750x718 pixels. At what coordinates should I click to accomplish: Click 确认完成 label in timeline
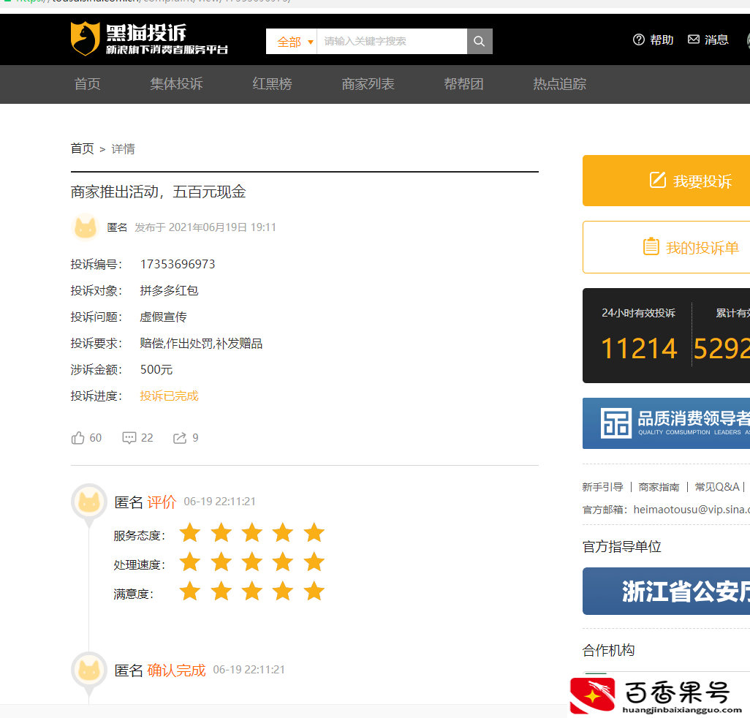coord(176,670)
